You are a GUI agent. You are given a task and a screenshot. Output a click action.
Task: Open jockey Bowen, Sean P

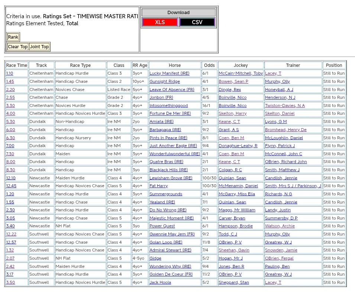tap(233, 82)
